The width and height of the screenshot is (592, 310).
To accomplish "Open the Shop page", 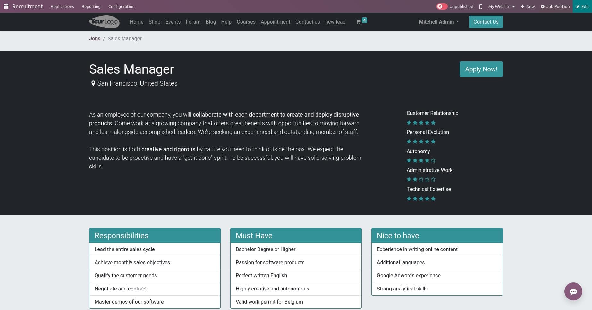I will pyautogui.click(x=154, y=22).
